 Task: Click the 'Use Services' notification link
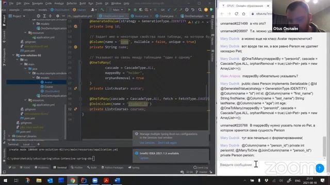147,143
